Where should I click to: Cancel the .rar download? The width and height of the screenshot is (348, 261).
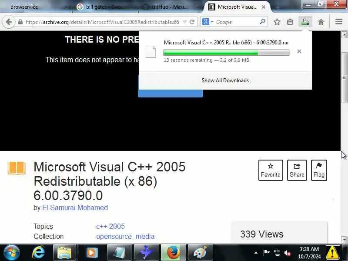pos(299,51)
